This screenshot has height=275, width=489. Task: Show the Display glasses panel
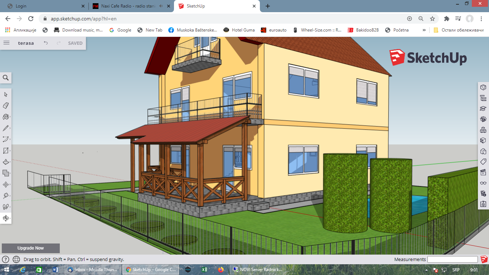point(483,183)
